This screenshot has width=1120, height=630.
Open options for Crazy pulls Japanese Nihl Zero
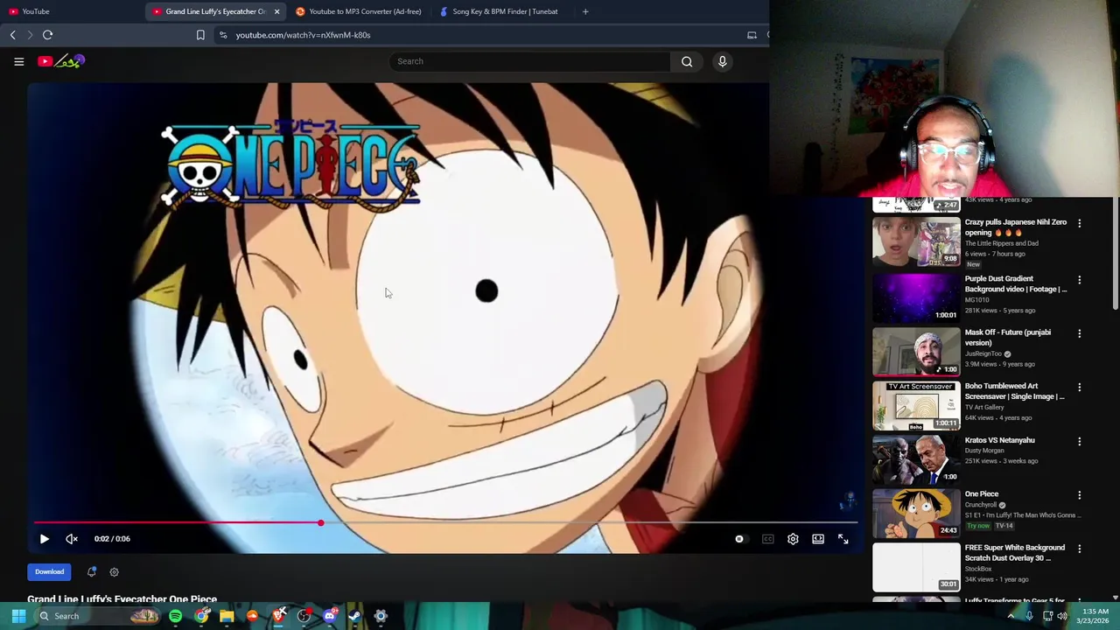pyautogui.click(x=1079, y=224)
